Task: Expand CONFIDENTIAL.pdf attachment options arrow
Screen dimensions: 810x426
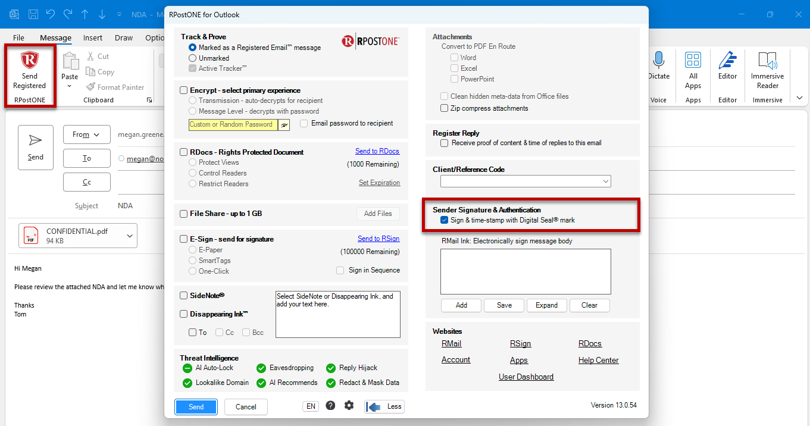Action: pyautogui.click(x=130, y=236)
